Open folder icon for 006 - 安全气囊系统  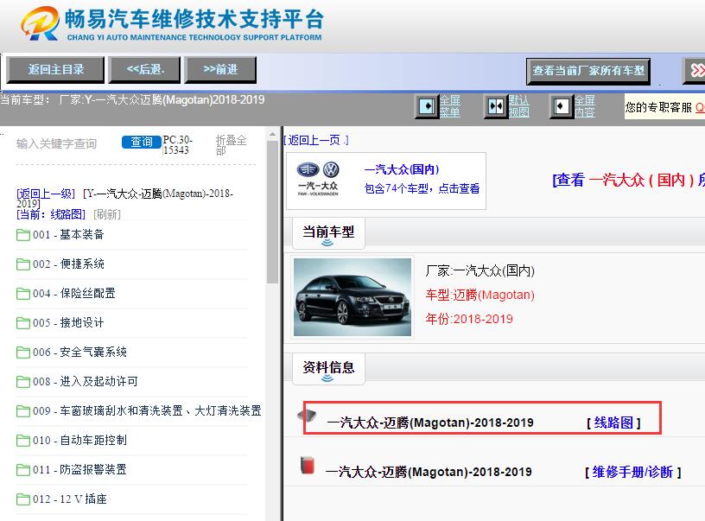click(x=23, y=352)
